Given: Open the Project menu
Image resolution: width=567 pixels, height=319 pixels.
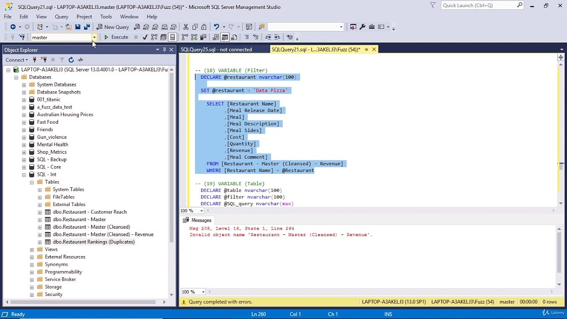Looking at the screenshot, I should click(84, 17).
